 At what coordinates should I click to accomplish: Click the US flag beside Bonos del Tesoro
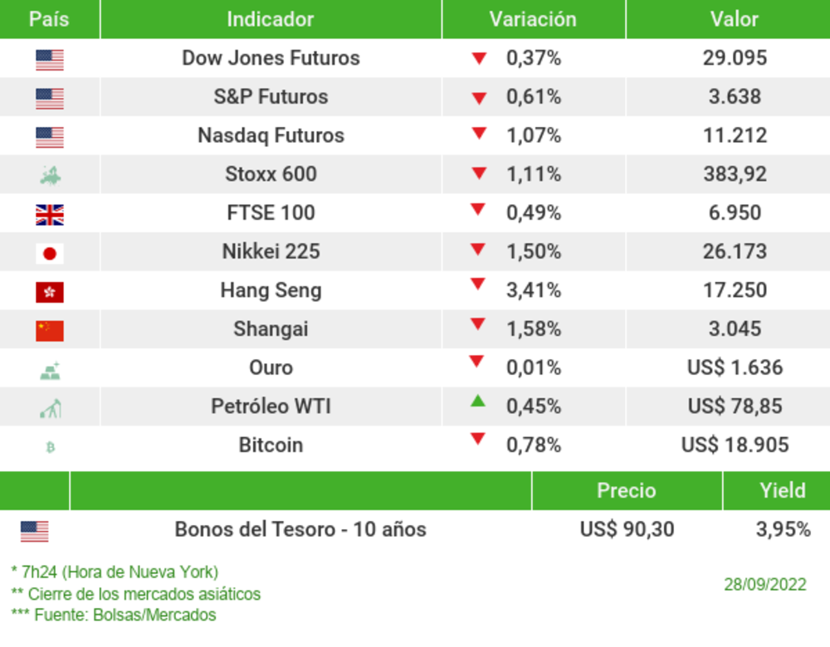tap(35, 531)
